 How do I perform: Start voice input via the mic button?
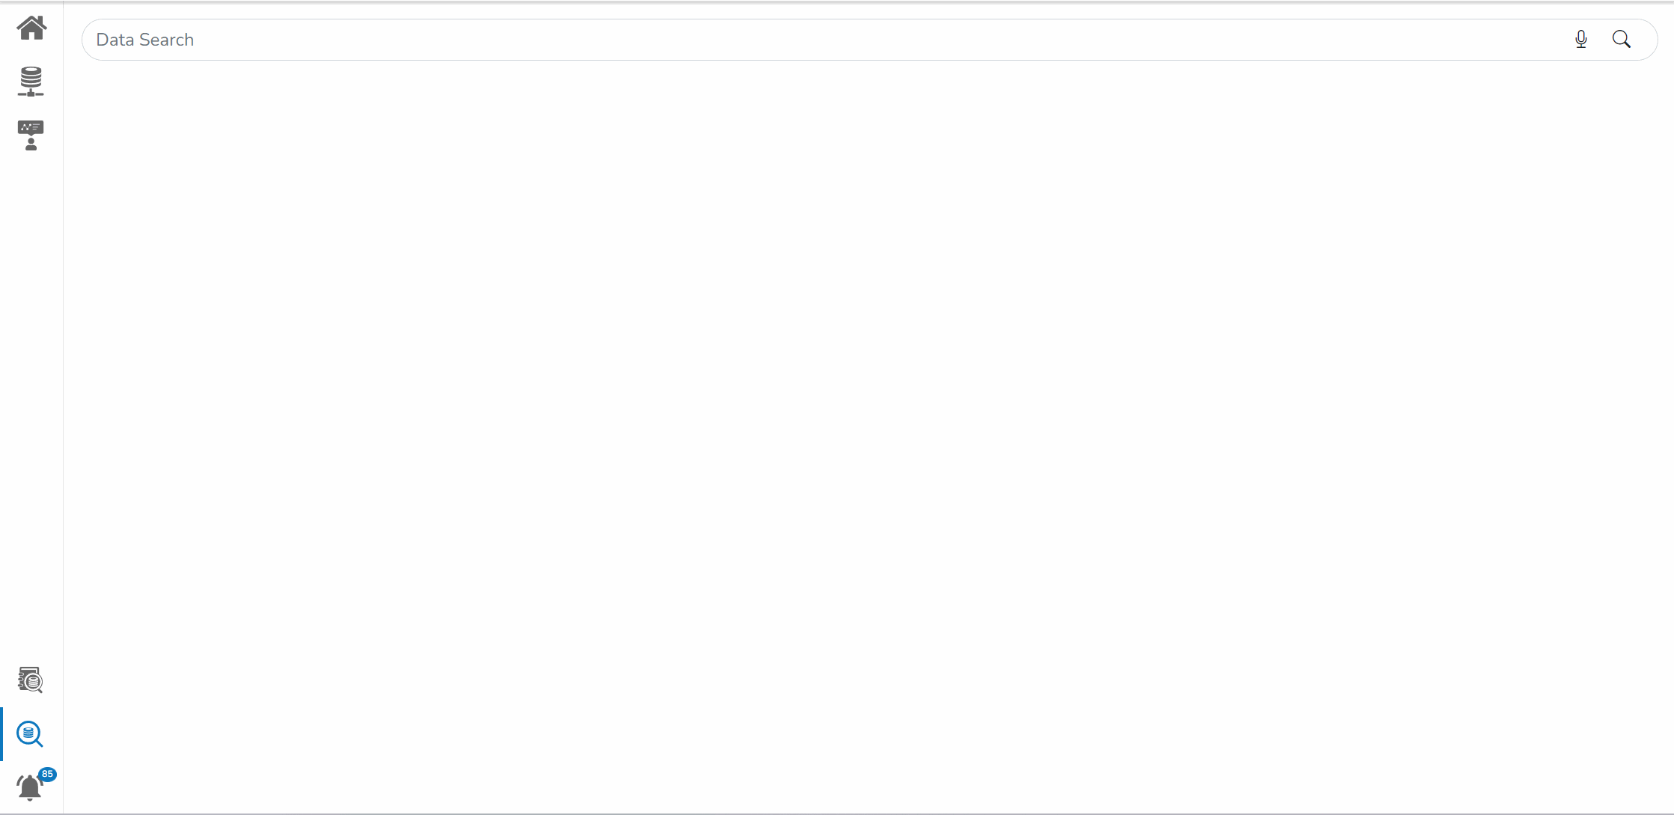(1581, 40)
